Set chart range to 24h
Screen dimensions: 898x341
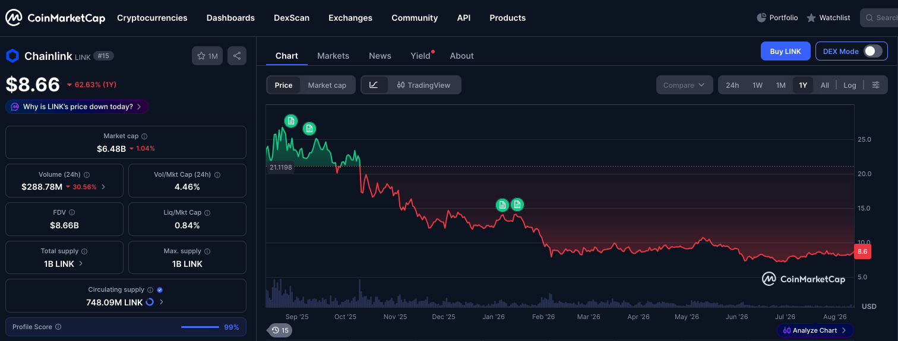[x=732, y=85]
